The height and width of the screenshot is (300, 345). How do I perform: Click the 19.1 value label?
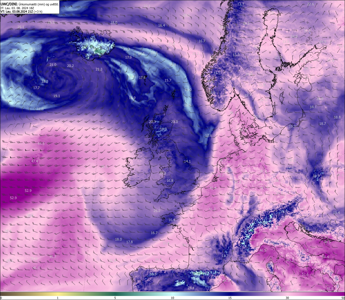(57, 96)
